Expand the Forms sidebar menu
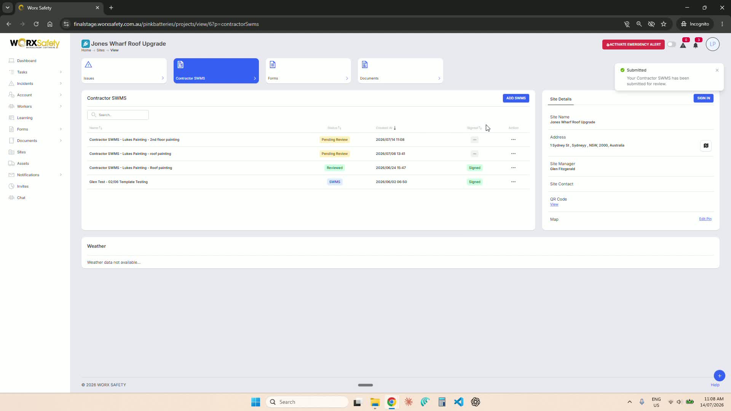The width and height of the screenshot is (731, 411). [35, 129]
